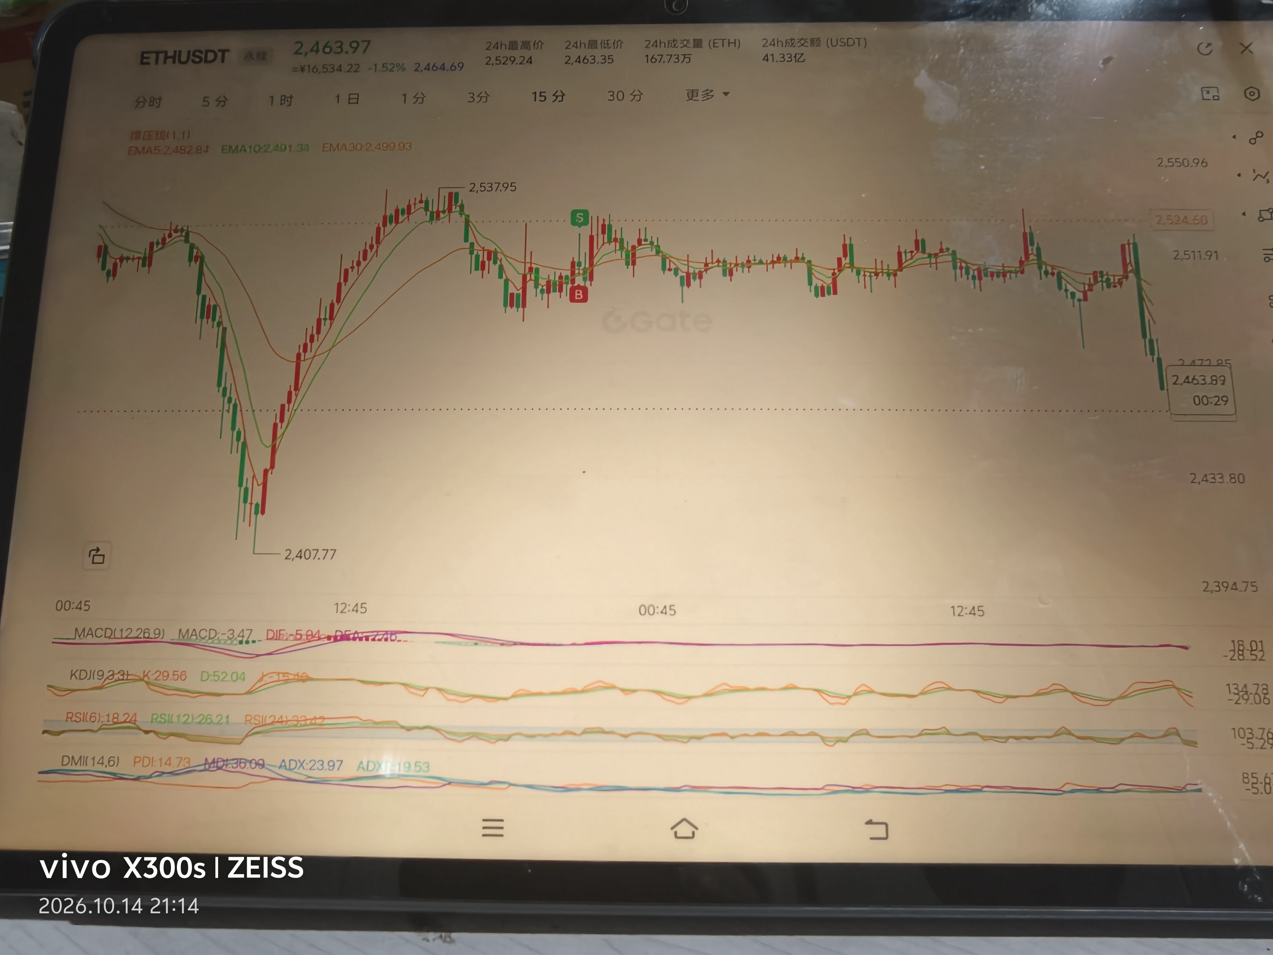Viewport: 1273px width, 955px height.
Task: Switch to the 分时 timeframe
Action: (x=148, y=102)
